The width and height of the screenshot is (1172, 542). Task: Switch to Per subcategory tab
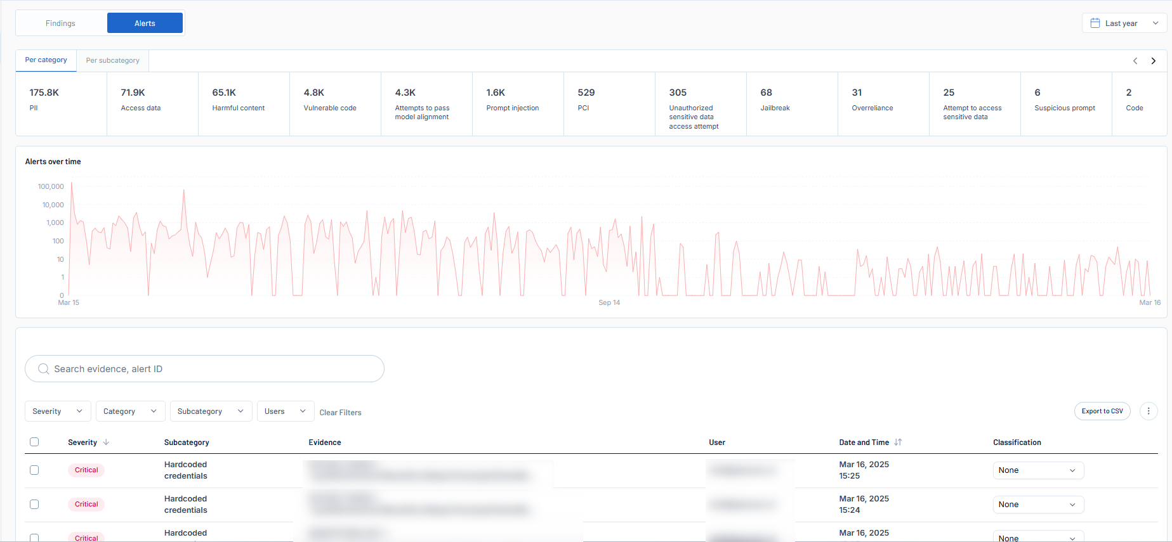pyautogui.click(x=112, y=61)
